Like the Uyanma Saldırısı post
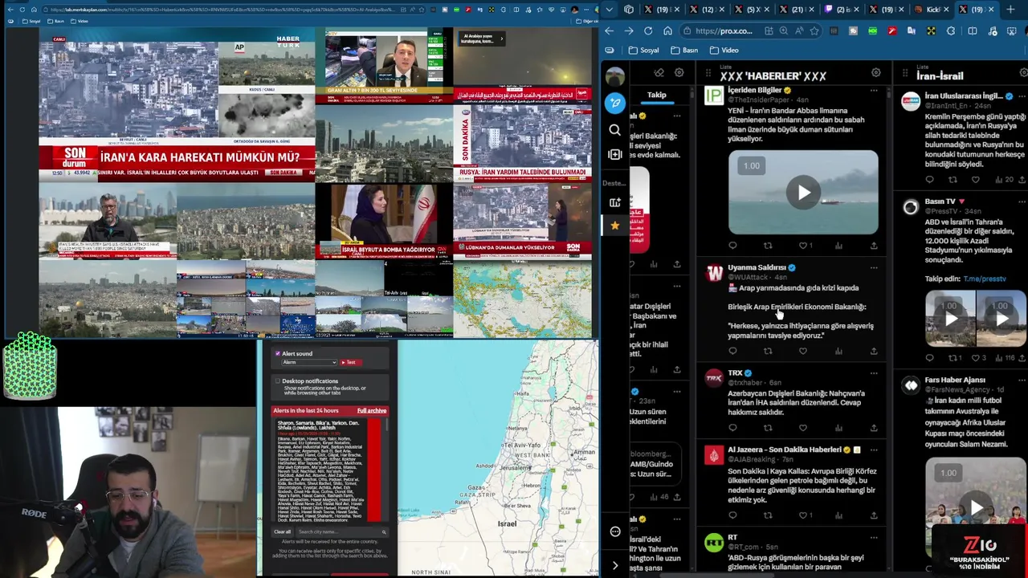 pos(803,351)
